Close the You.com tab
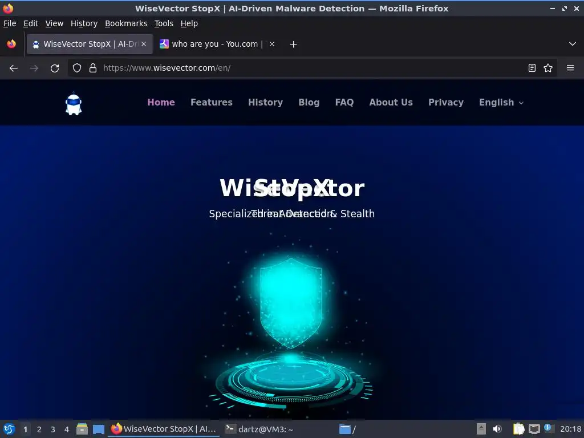Image resolution: width=584 pixels, height=438 pixels. [x=272, y=44]
